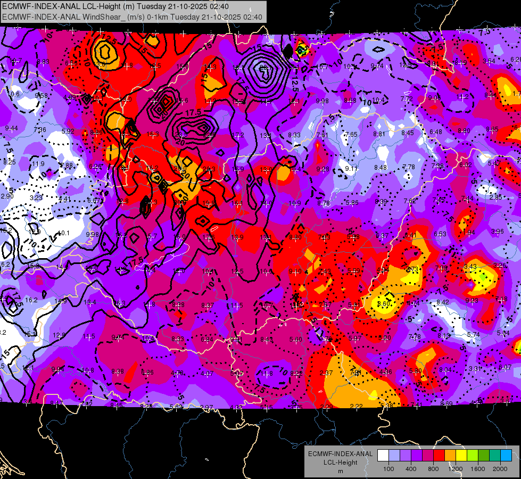Viewport: 521px width, 479px height.
Task: Select the pale lavender-blue legend swatch
Action: [x=394, y=455]
